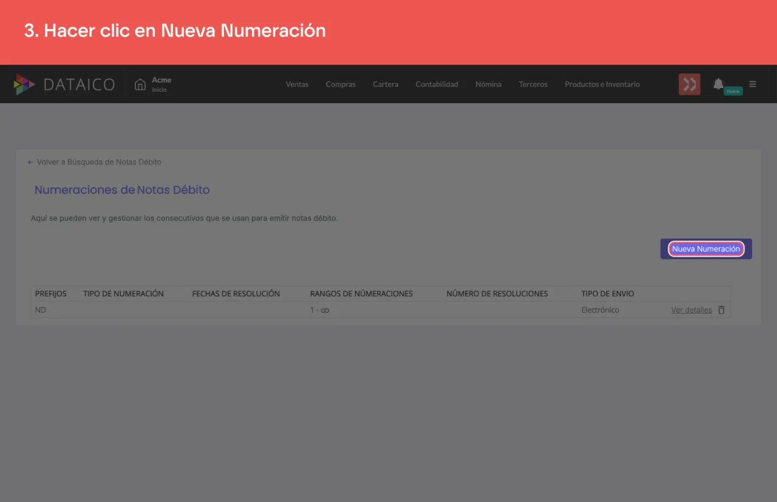Viewport: 777px width, 502px height.
Task: Click the Nuevo badge under the bell
Action: click(x=733, y=91)
